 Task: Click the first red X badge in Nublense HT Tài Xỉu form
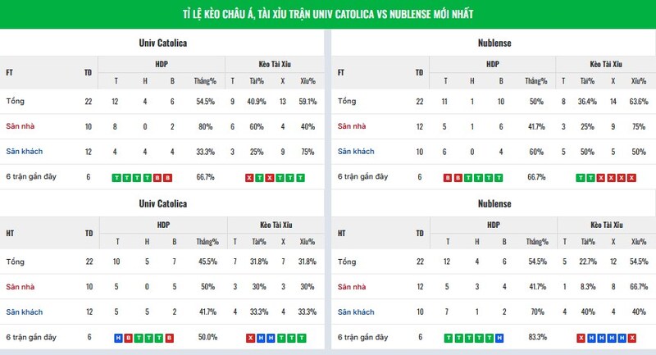(581, 338)
